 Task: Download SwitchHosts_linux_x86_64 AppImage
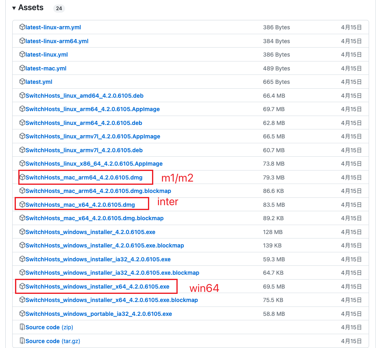tap(94, 164)
